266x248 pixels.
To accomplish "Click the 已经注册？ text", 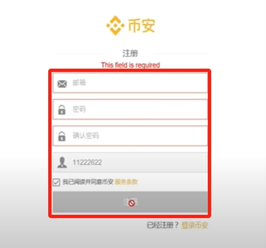I will pos(162,225).
